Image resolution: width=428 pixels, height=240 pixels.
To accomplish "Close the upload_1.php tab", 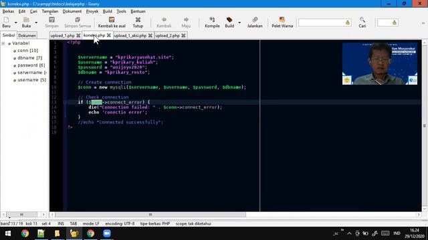I will (x=78, y=35).
